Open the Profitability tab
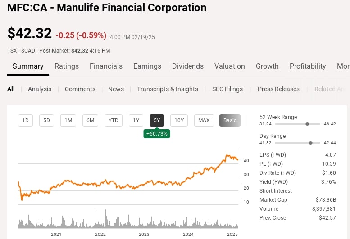The height and width of the screenshot is (239, 350). pyautogui.click(x=308, y=66)
